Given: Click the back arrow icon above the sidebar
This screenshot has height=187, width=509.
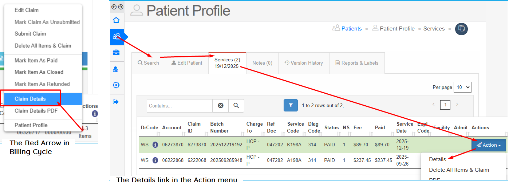Looking at the screenshot, I should click(x=114, y=7).
